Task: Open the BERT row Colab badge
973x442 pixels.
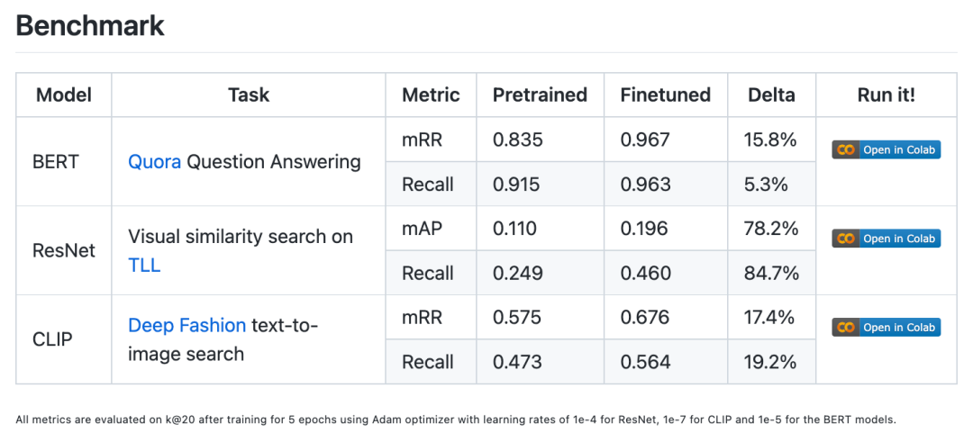Action: 886,149
